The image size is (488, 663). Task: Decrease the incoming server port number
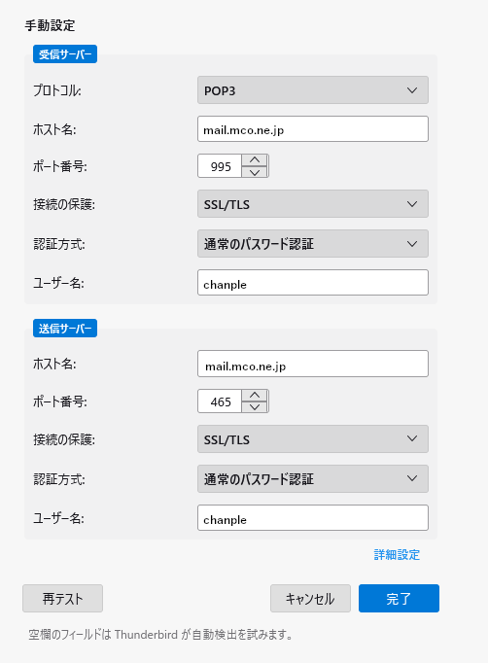pos(255,172)
